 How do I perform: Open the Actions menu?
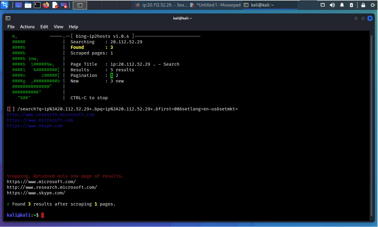click(x=27, y=27)
